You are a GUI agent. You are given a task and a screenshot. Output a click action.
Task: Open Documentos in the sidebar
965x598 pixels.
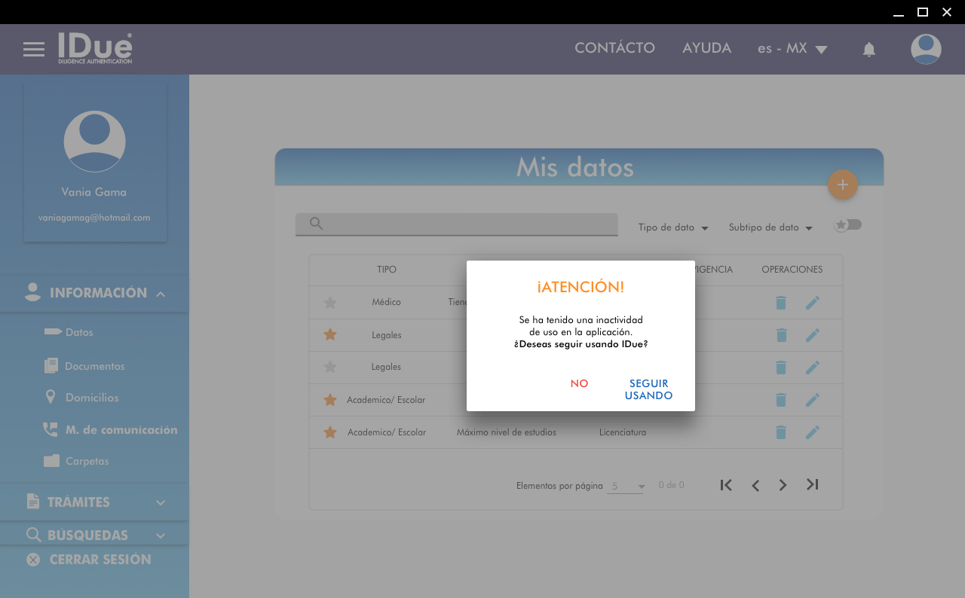[x=94, y=366]
